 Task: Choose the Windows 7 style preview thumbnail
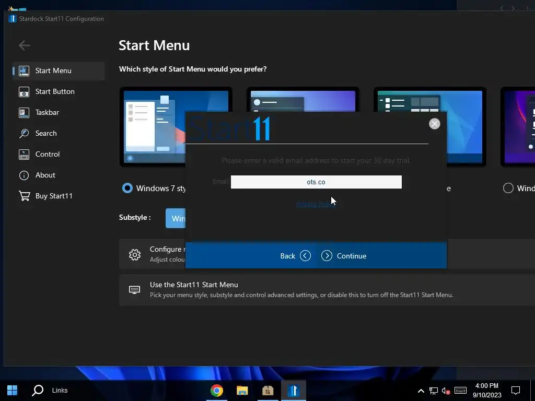pos(153,127)
